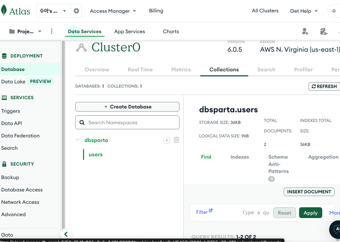This screenshot has height=242, width=340.
Task: Go to All Clusters
Action: tap(265, 11)
